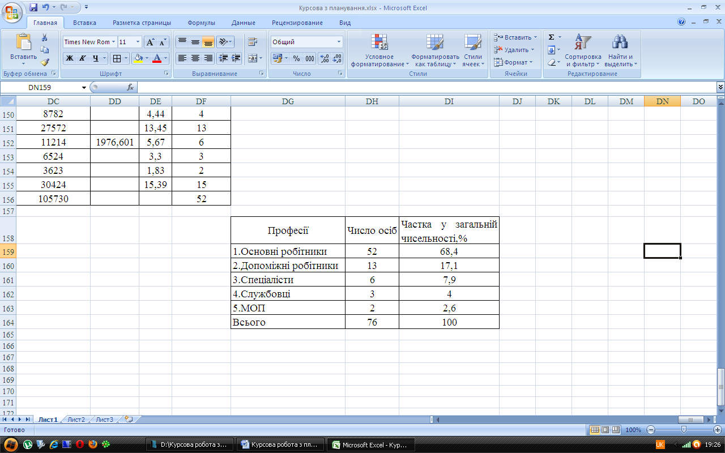The width and height of the screenshot is (725, 453).
Task: Switch to the Формулы tab
Action: [201, 23]
